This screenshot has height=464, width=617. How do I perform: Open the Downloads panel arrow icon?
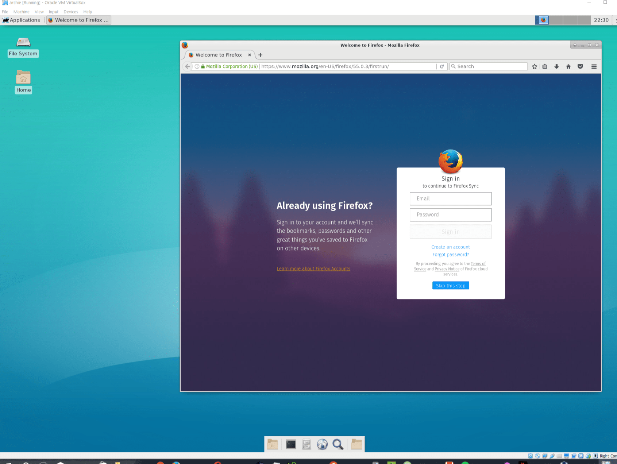click(x=556, y=66)
